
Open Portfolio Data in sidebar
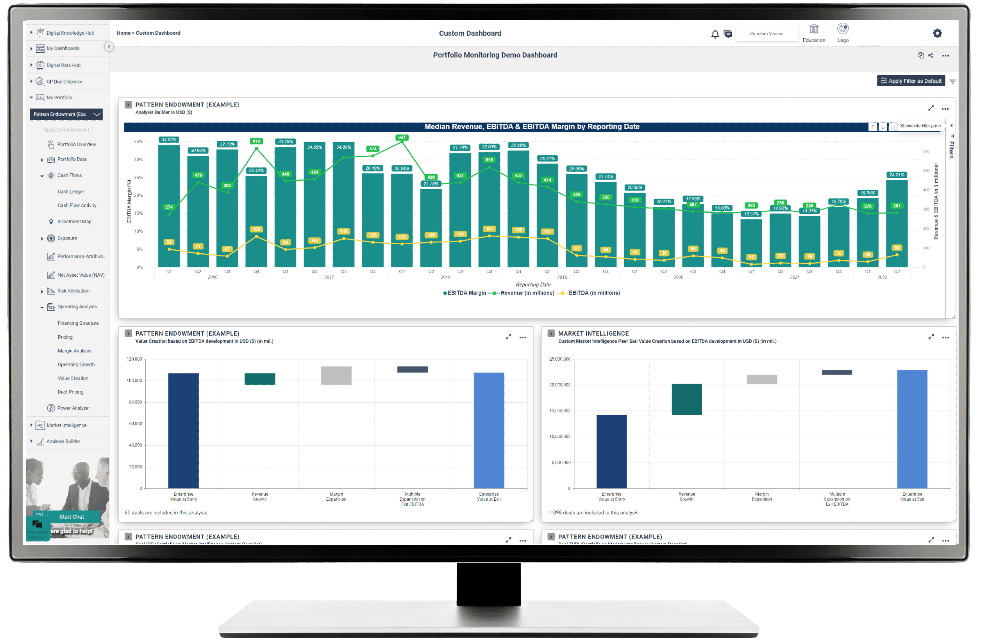click(72, 159)
